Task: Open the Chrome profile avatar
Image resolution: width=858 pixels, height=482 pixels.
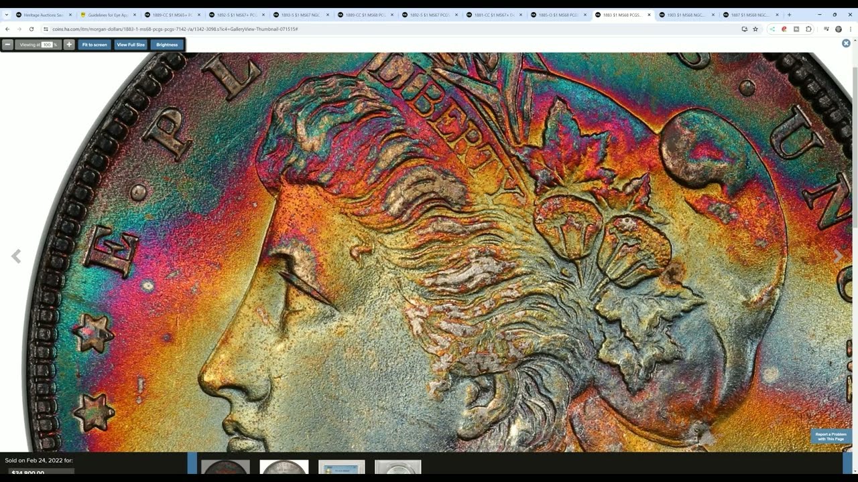Action: [x=839, y=29]
